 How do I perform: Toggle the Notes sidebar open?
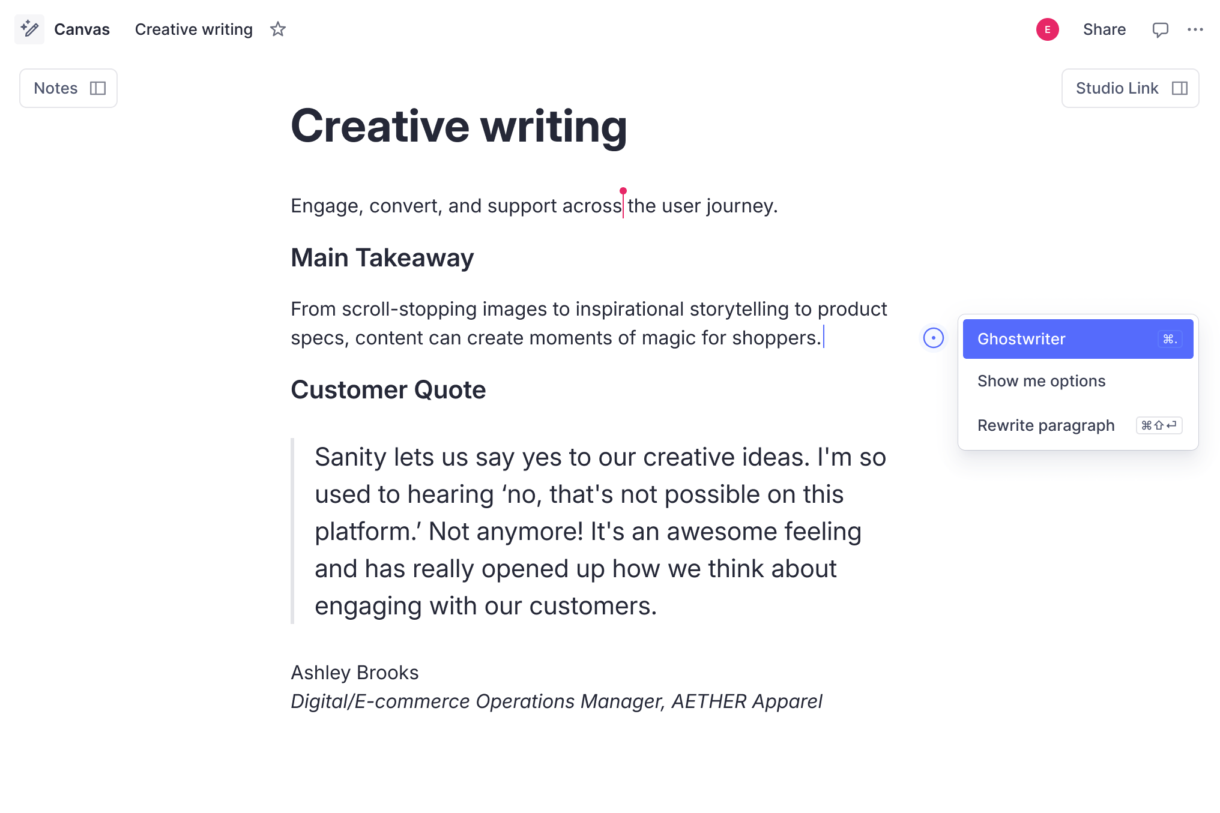68,88
